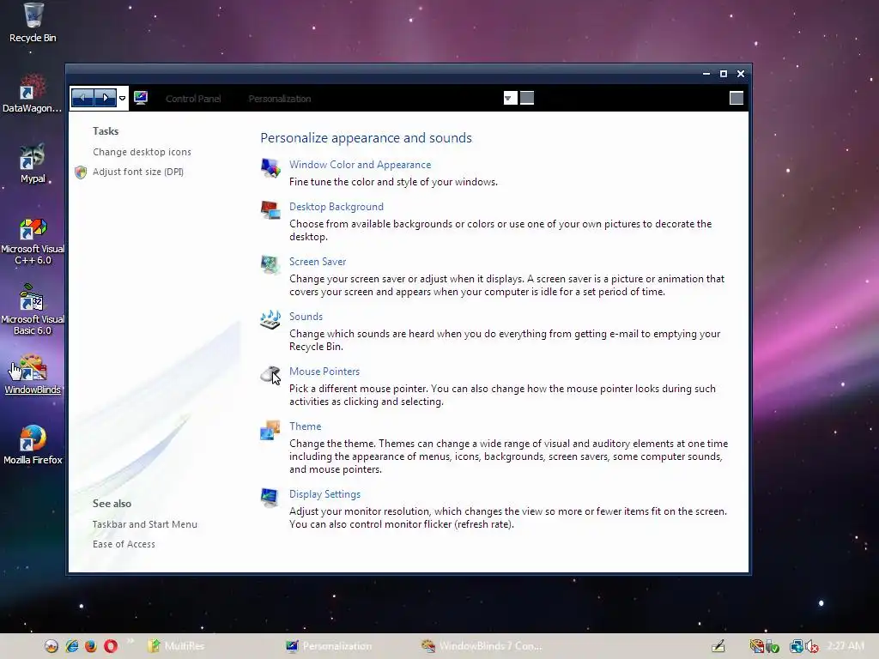Image resolution: width=879 pixels, height=659 pixels.
Task: Open Ease of Access link
Action: (x=124, y=544)
